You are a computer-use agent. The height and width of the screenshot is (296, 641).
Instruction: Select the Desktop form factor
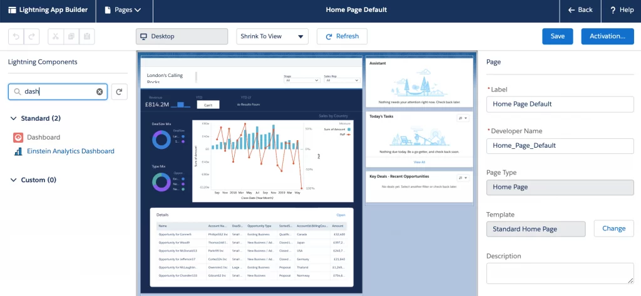[x=182, y=36]
